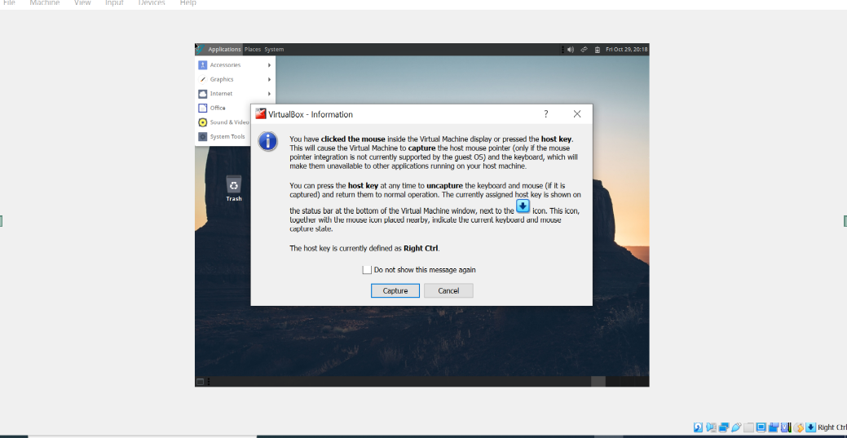
Task: Click the Sound & Video category disc icon
Action: (202, 122)
